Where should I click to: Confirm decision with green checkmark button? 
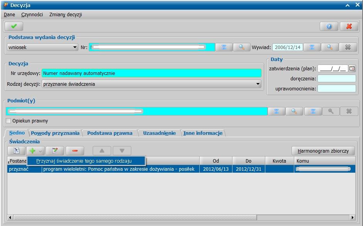click(x=14, y=26)
